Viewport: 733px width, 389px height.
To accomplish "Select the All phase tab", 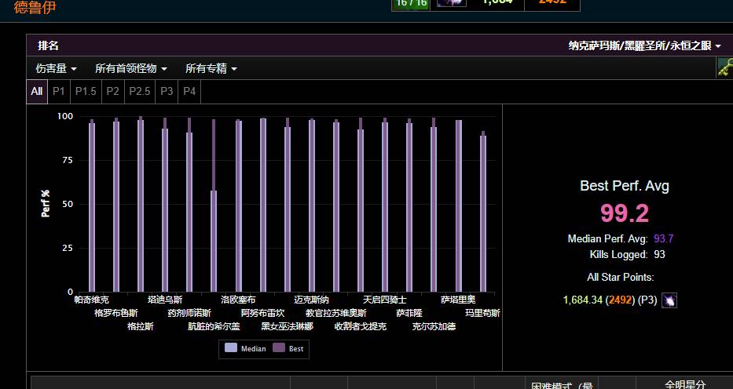I will [37, 92].
